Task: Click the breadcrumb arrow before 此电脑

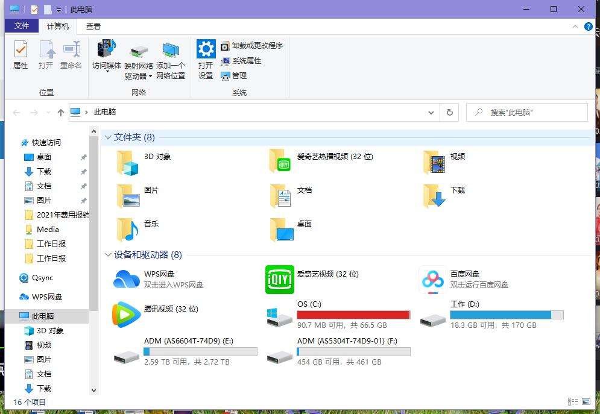Action: tap(86, 112)
